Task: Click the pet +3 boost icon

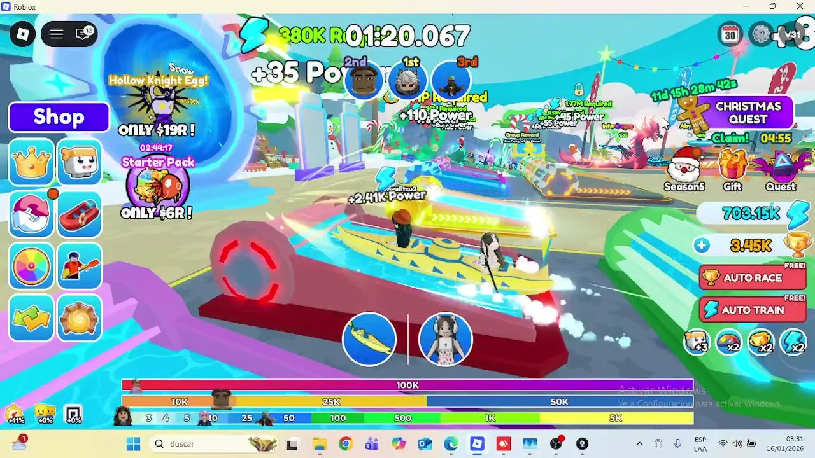Action: [x=697, y=342]
